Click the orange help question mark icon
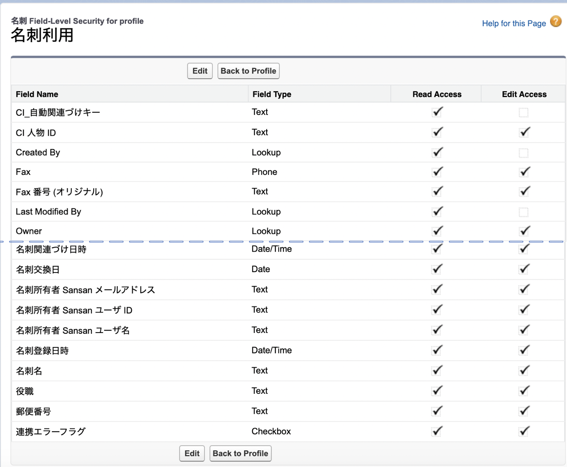The height and width of the screenshot is (467, 567). pyautogui.click(x=556, y=21)
